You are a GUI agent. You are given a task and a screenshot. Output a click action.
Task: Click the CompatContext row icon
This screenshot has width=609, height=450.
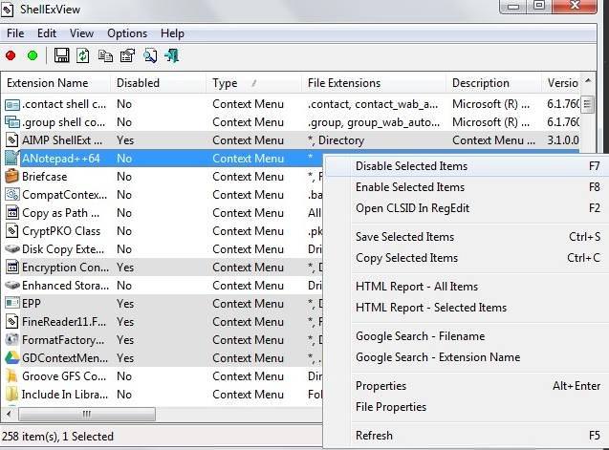tap(12, 195)
